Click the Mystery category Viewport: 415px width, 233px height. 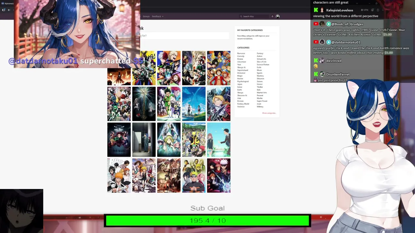(x=260, y=76)
